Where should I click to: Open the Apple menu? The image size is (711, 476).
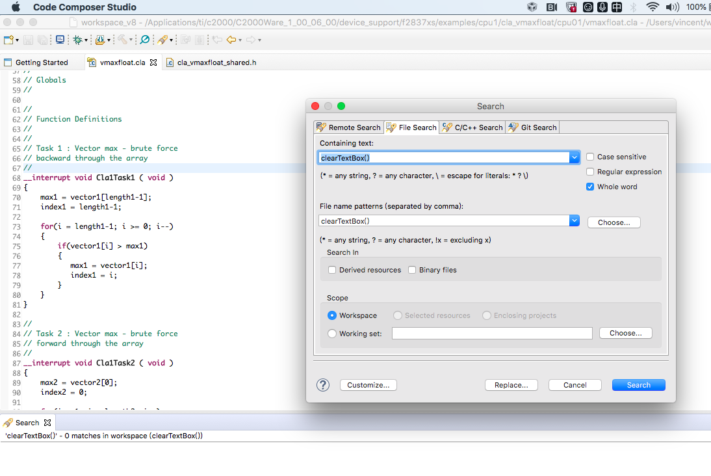pyautogui.click(x=16, y=7)
